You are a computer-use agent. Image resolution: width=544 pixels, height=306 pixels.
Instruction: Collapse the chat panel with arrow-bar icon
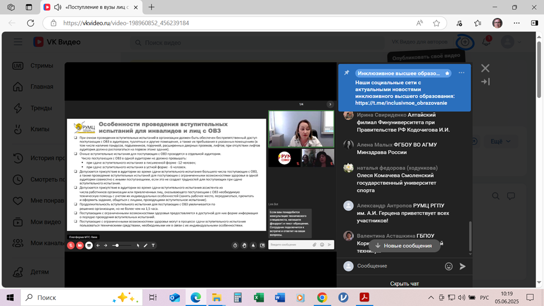tap(485, 82)
